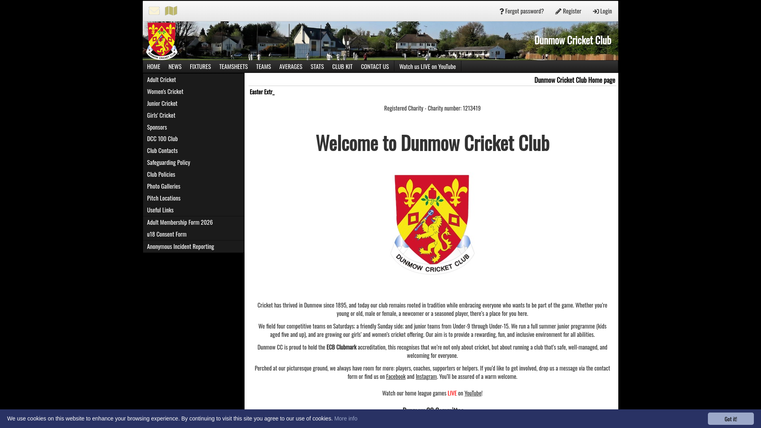Viewport: 761px width, 428px height.
Task: Click the Welcome to Dunmow Cricket Club heading
Action: click(x=432, y=143)
